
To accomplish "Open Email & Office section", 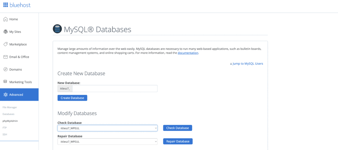I will point(19,57).
